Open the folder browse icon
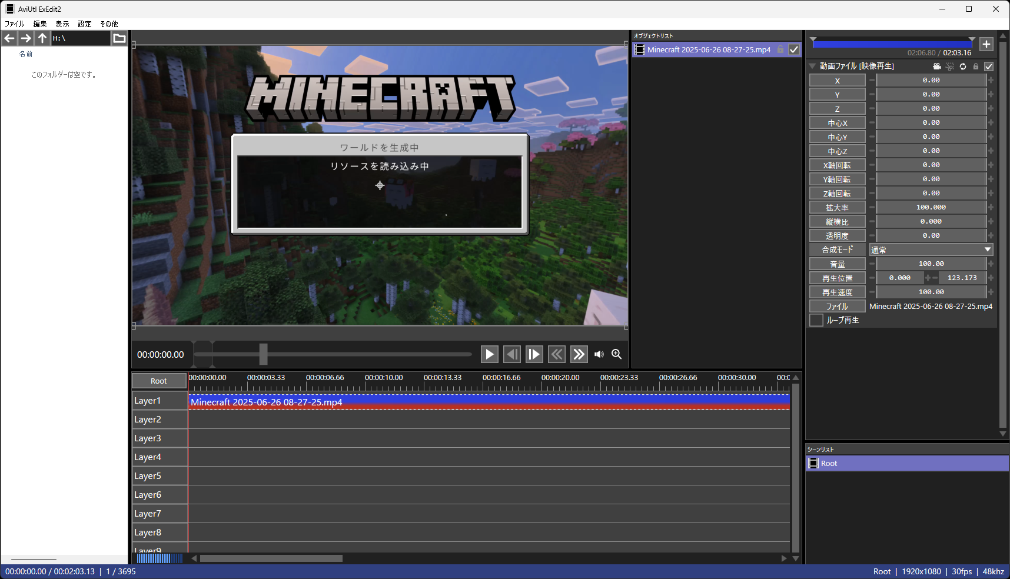The height and width of the screenshot is (579, 1010). point(119,38)
